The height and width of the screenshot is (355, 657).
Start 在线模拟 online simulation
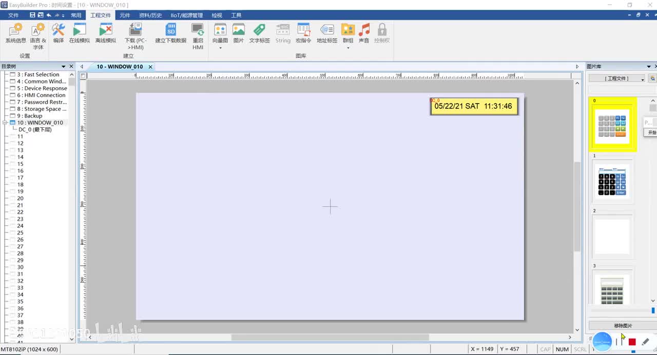(80, 33)
